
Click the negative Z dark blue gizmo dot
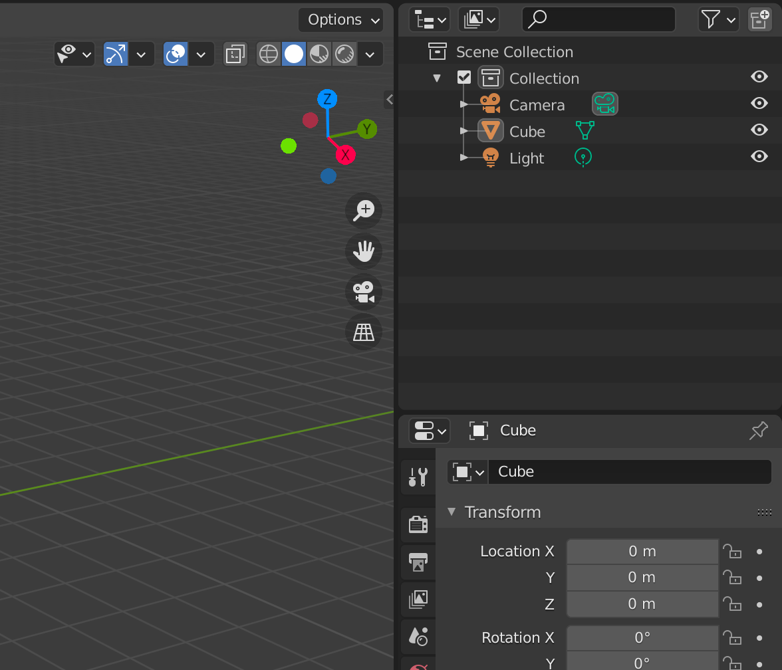click(x=328, y=176)
